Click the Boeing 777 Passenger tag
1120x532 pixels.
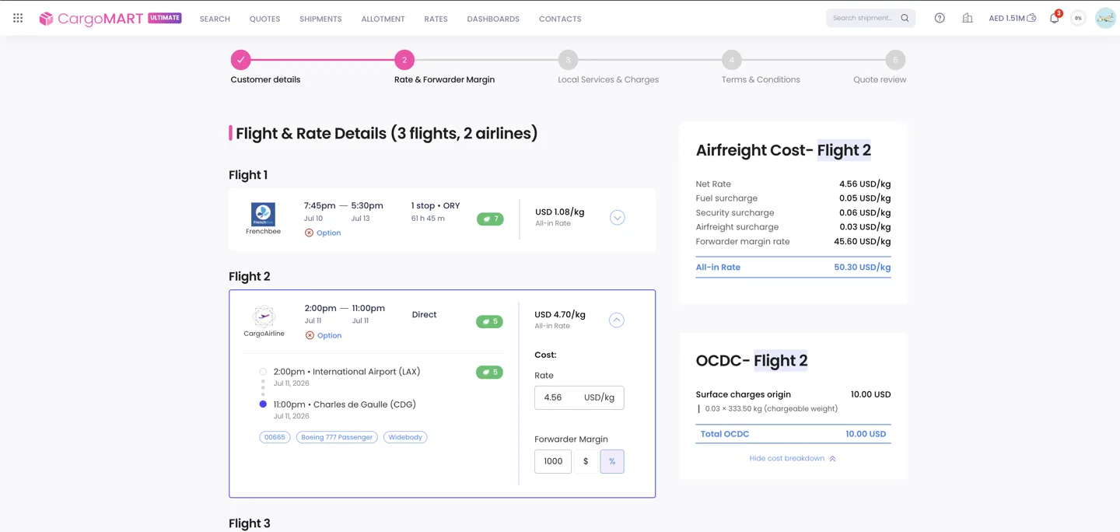337,437
